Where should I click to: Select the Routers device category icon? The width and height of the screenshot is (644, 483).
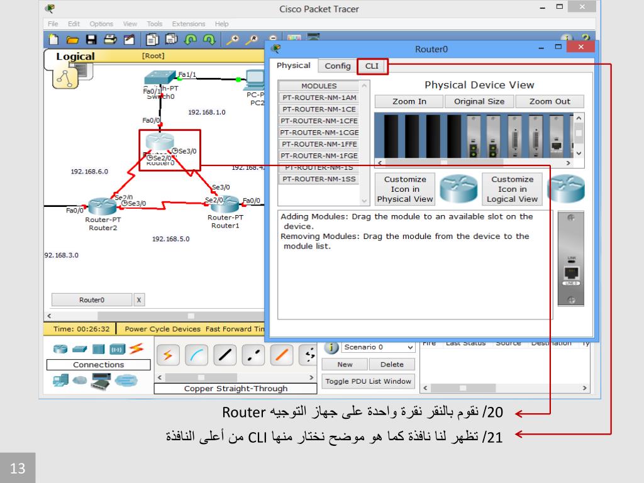click(60, 349)
